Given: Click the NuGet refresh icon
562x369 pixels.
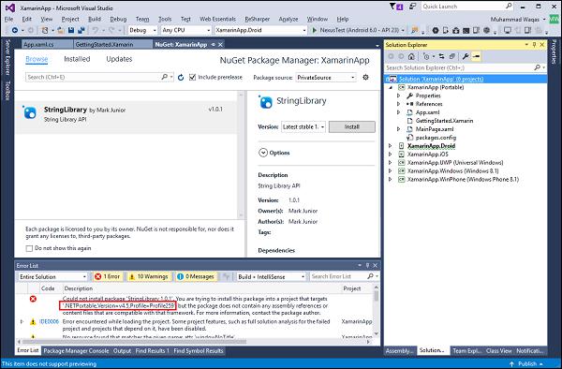Looking at the screenshot, I should click(x=181, y=78).
